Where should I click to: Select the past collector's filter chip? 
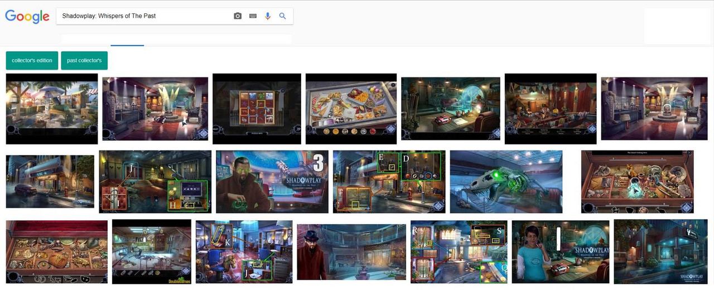click(x=84, y=60)
